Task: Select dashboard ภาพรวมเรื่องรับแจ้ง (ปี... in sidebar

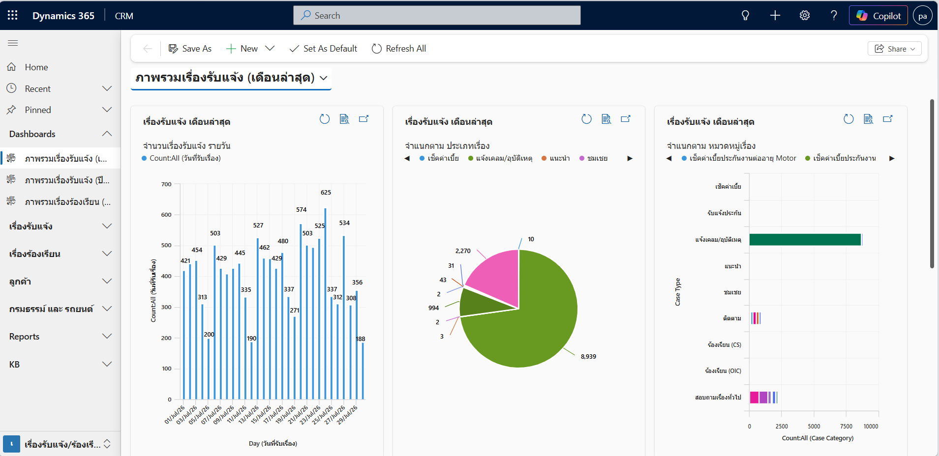Action: click(x=60, y=180)
